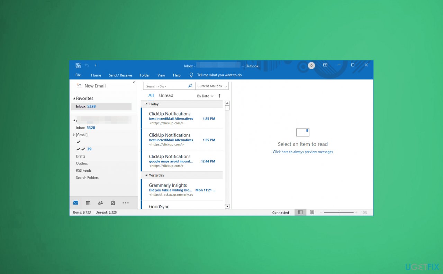Open the Outbox folder
Screen dimensions: 443x274
click(x=82, y=163)
